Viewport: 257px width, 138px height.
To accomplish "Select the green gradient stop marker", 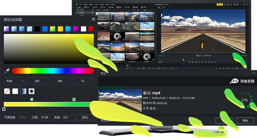I will (x=74, y=100).
